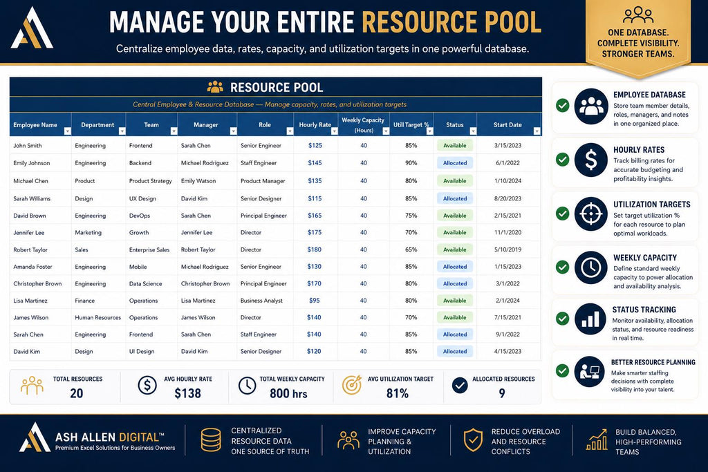The image size is (708, 472).
Task: Click the Improve Capacity Planning people icon
Action: click(x=348, y=440)
